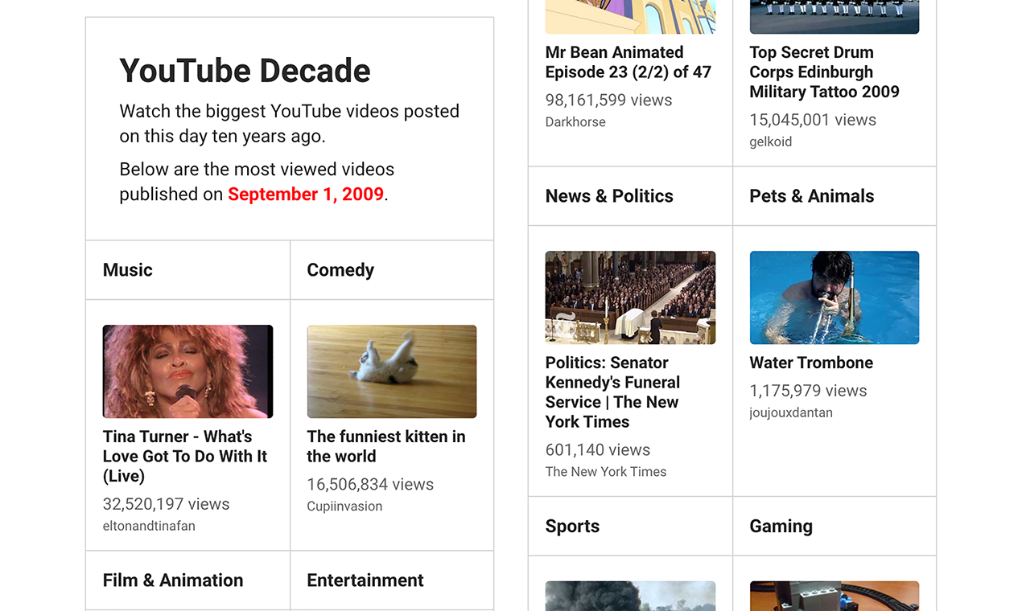This screenshot has width=1022, height=611.
Task: Open the Water Trombone video thumbnail
Action: point(834,297)
